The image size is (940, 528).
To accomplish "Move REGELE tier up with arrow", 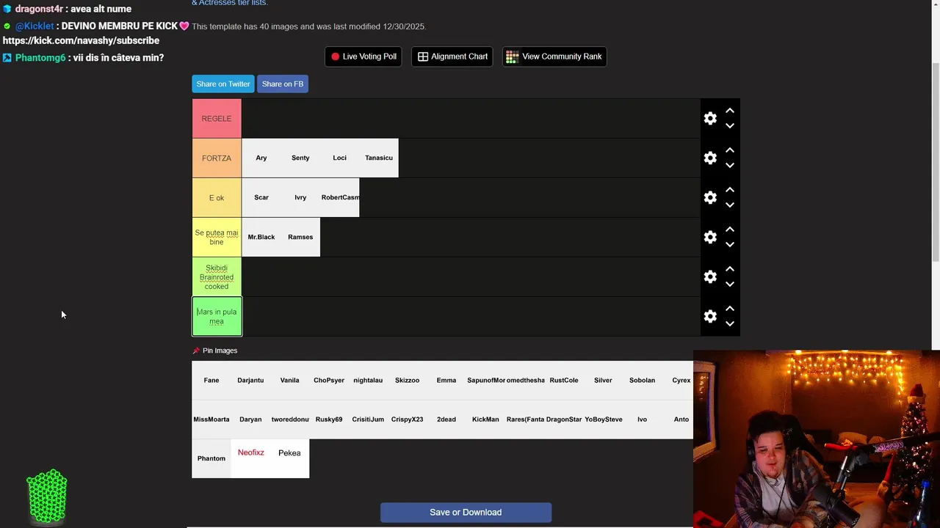I will tap(730, 111).
